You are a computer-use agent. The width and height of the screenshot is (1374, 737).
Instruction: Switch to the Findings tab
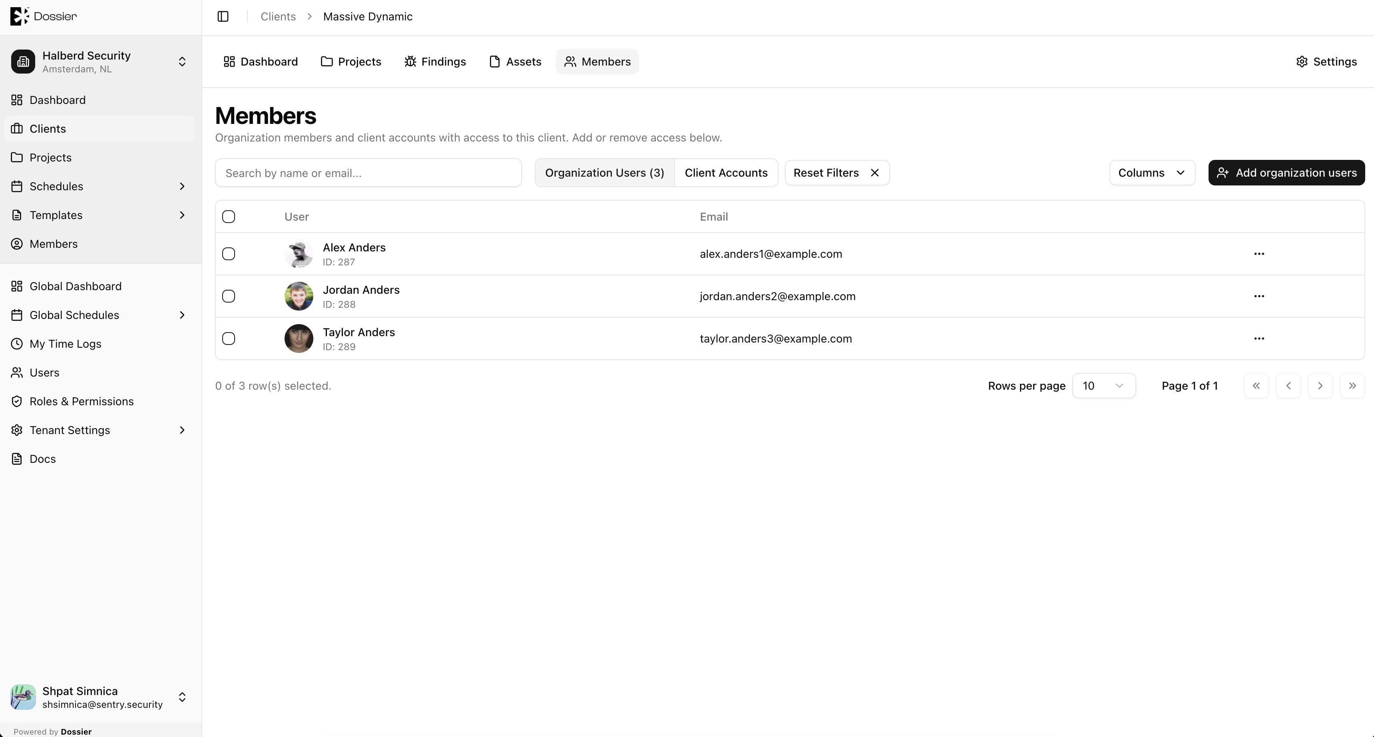[x=435, y=62]
